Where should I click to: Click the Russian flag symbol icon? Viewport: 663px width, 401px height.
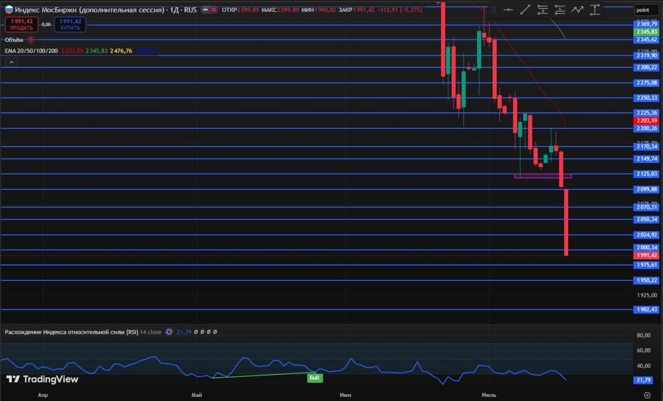coord(9,9)
